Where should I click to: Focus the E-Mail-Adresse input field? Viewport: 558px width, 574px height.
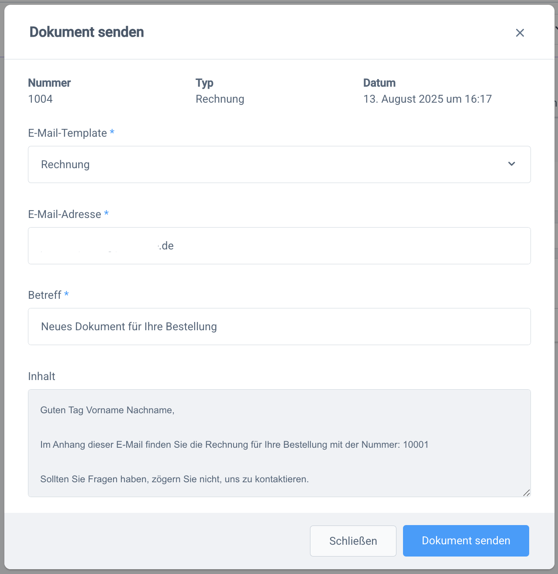point(279,246)
